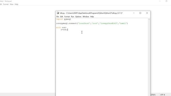Open the Run menu in IDLE
The height and width of the screenshot is (96, 171).
point(72,17)
